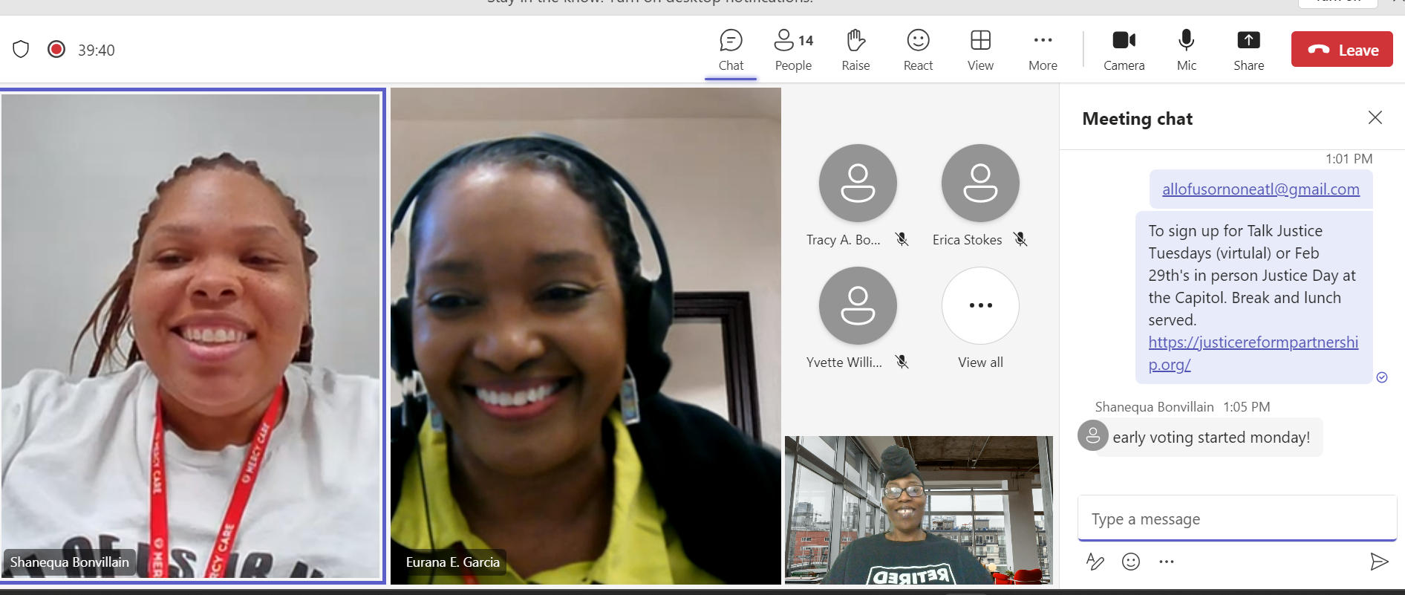
Task: Click Shanequa Bonvillain's video tile
Action: pyautogui.click(x=192, y=336)
